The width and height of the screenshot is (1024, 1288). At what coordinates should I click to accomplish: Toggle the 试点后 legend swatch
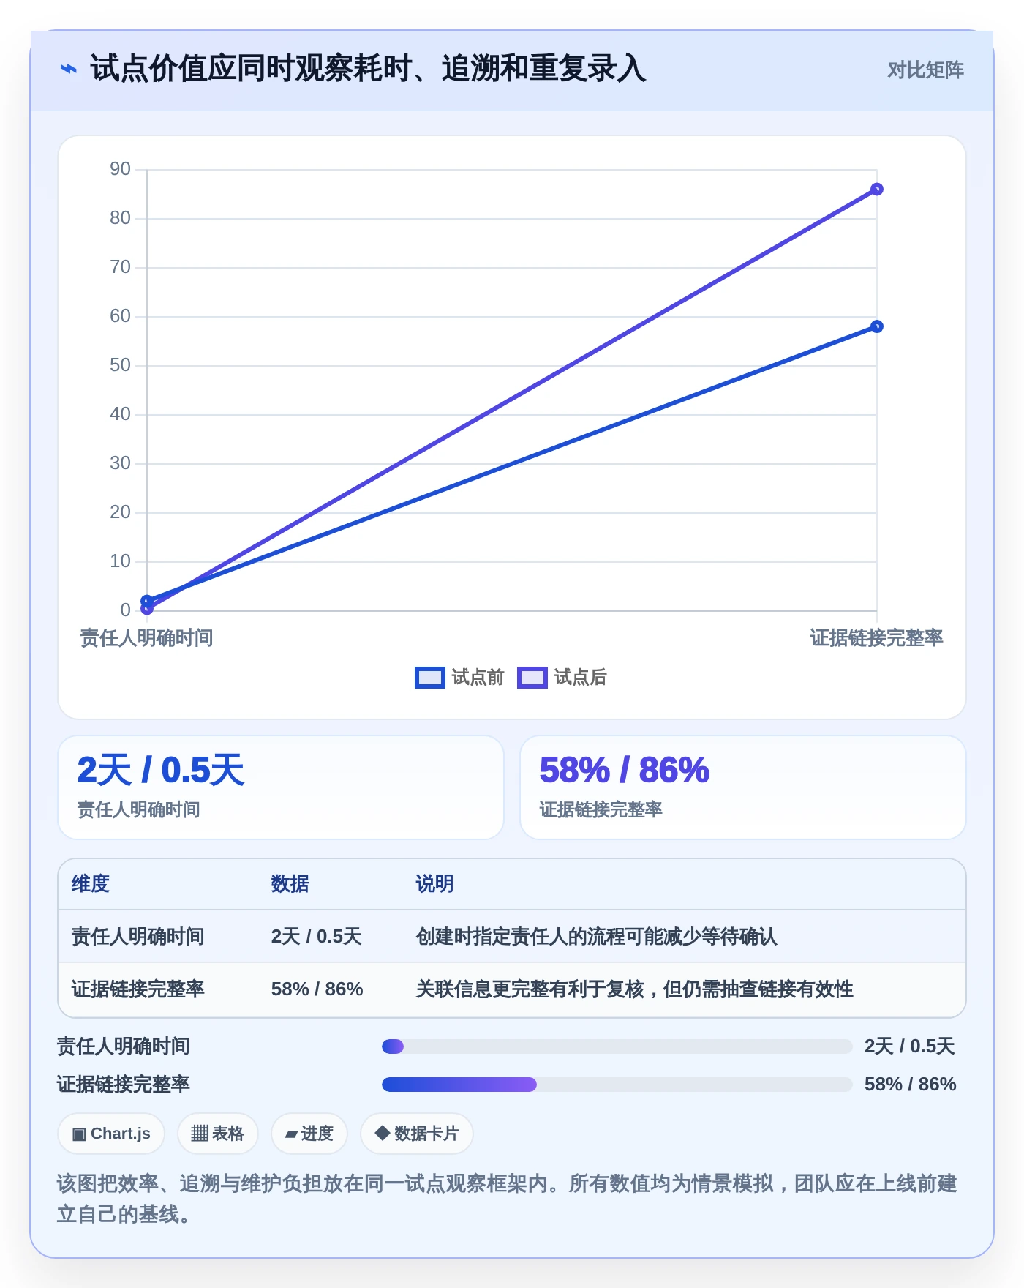click(532, 678)
